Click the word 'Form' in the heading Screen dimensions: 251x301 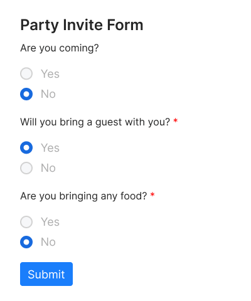125,25
